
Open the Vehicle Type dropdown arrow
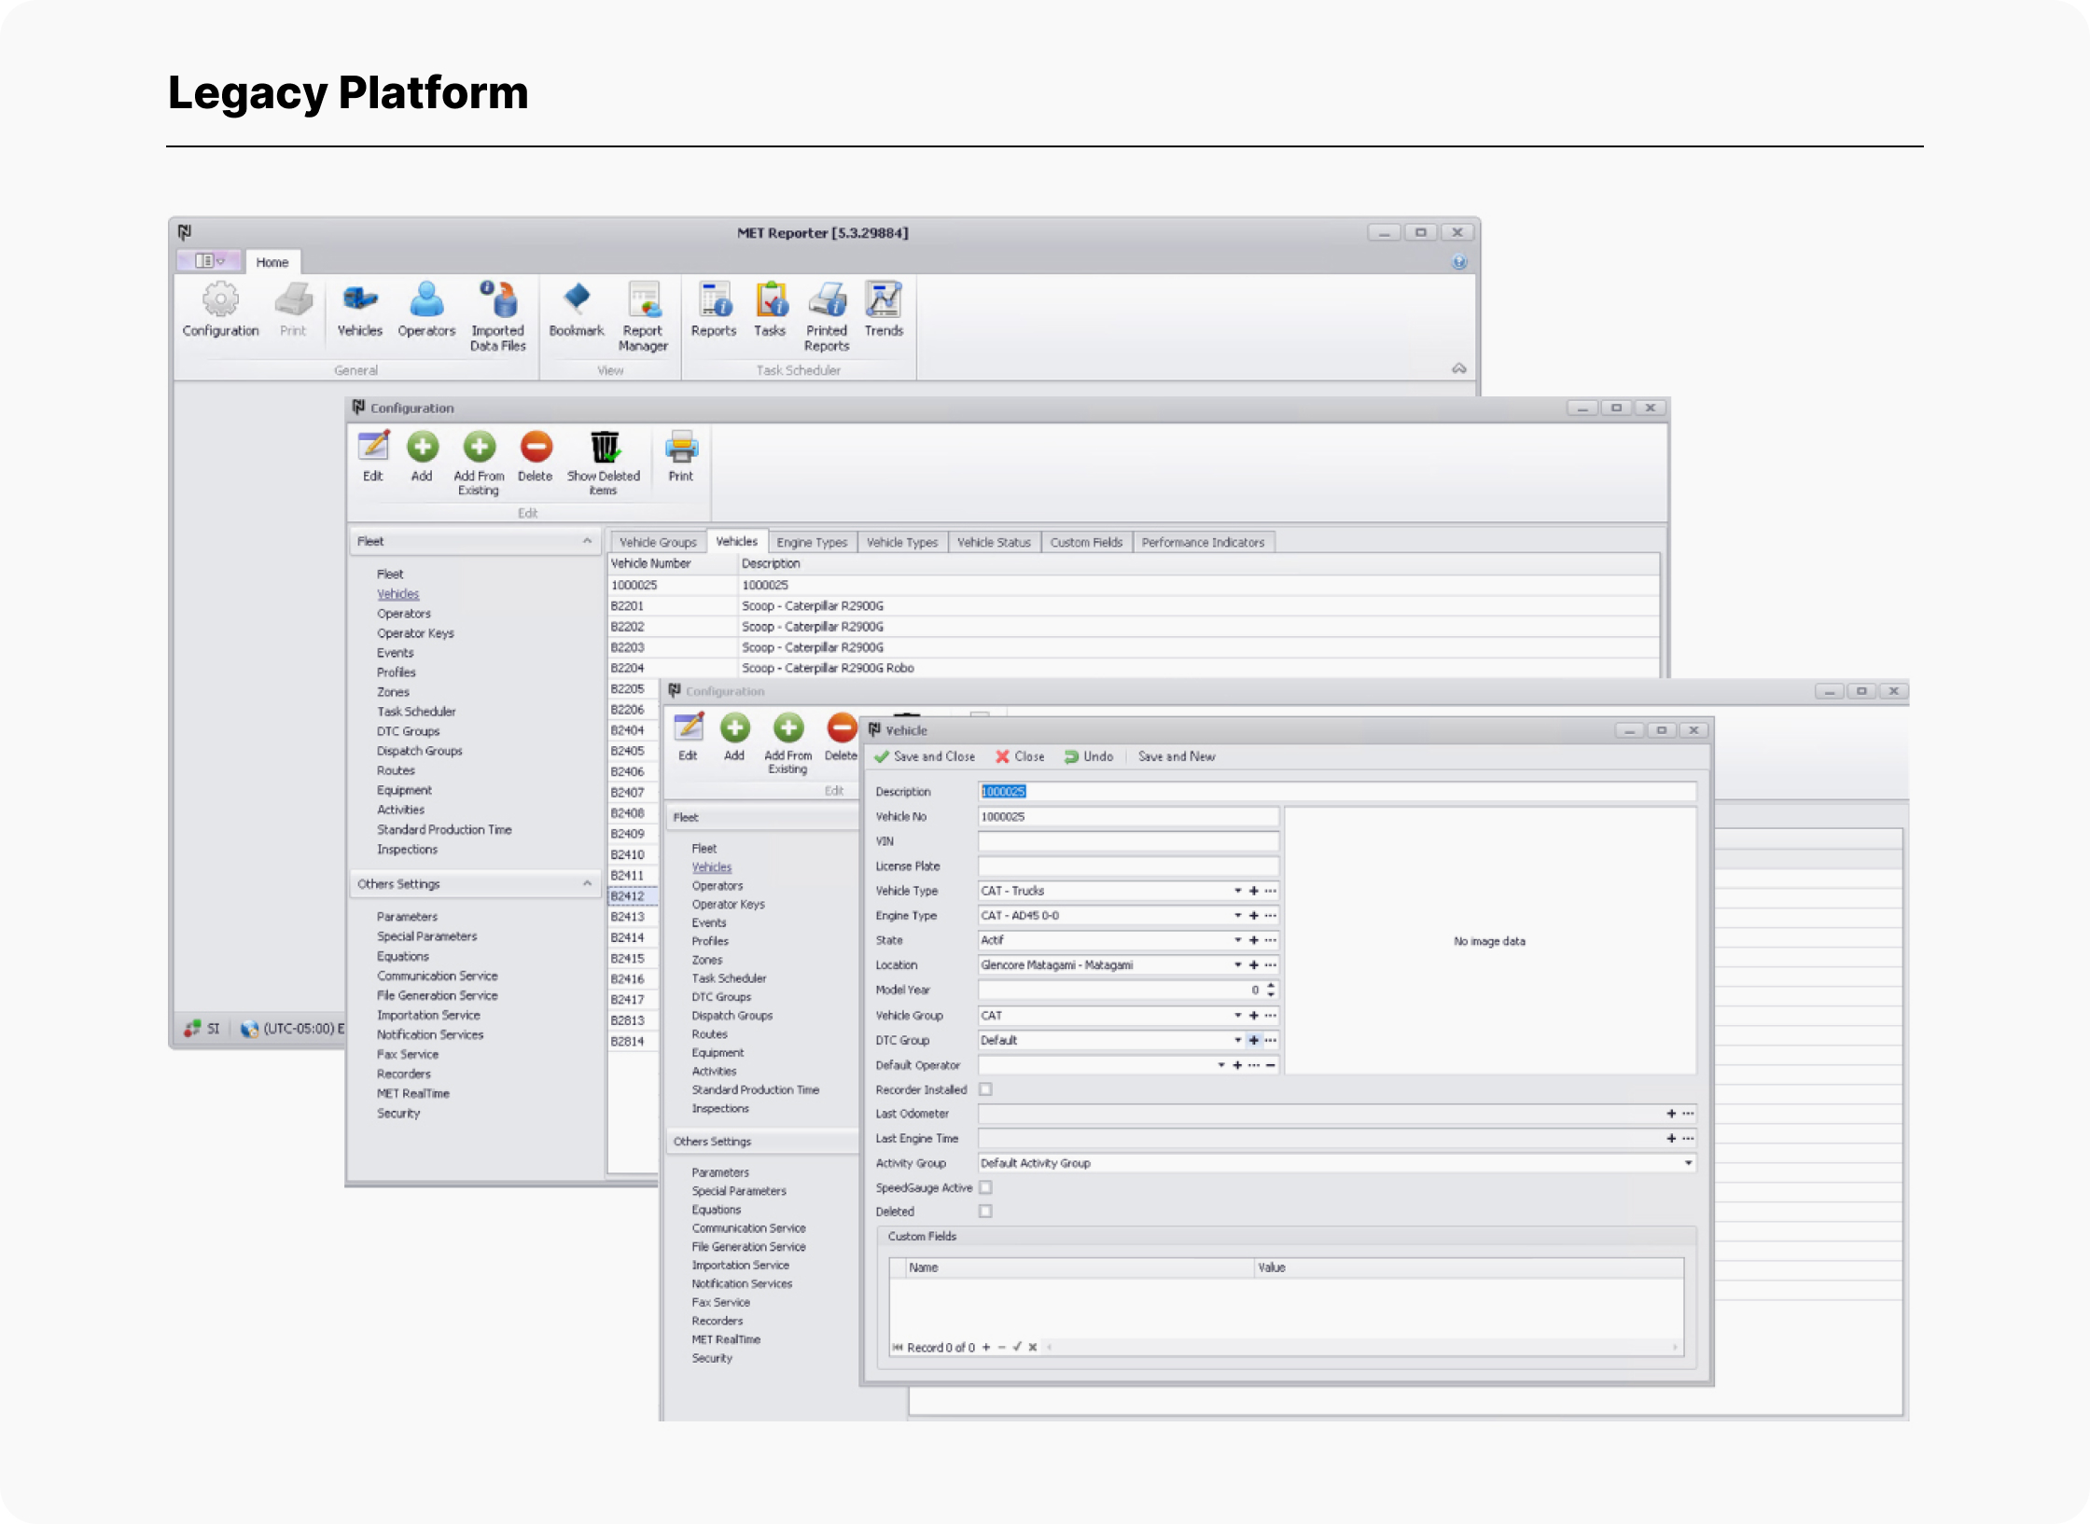tap(1237, 891)
